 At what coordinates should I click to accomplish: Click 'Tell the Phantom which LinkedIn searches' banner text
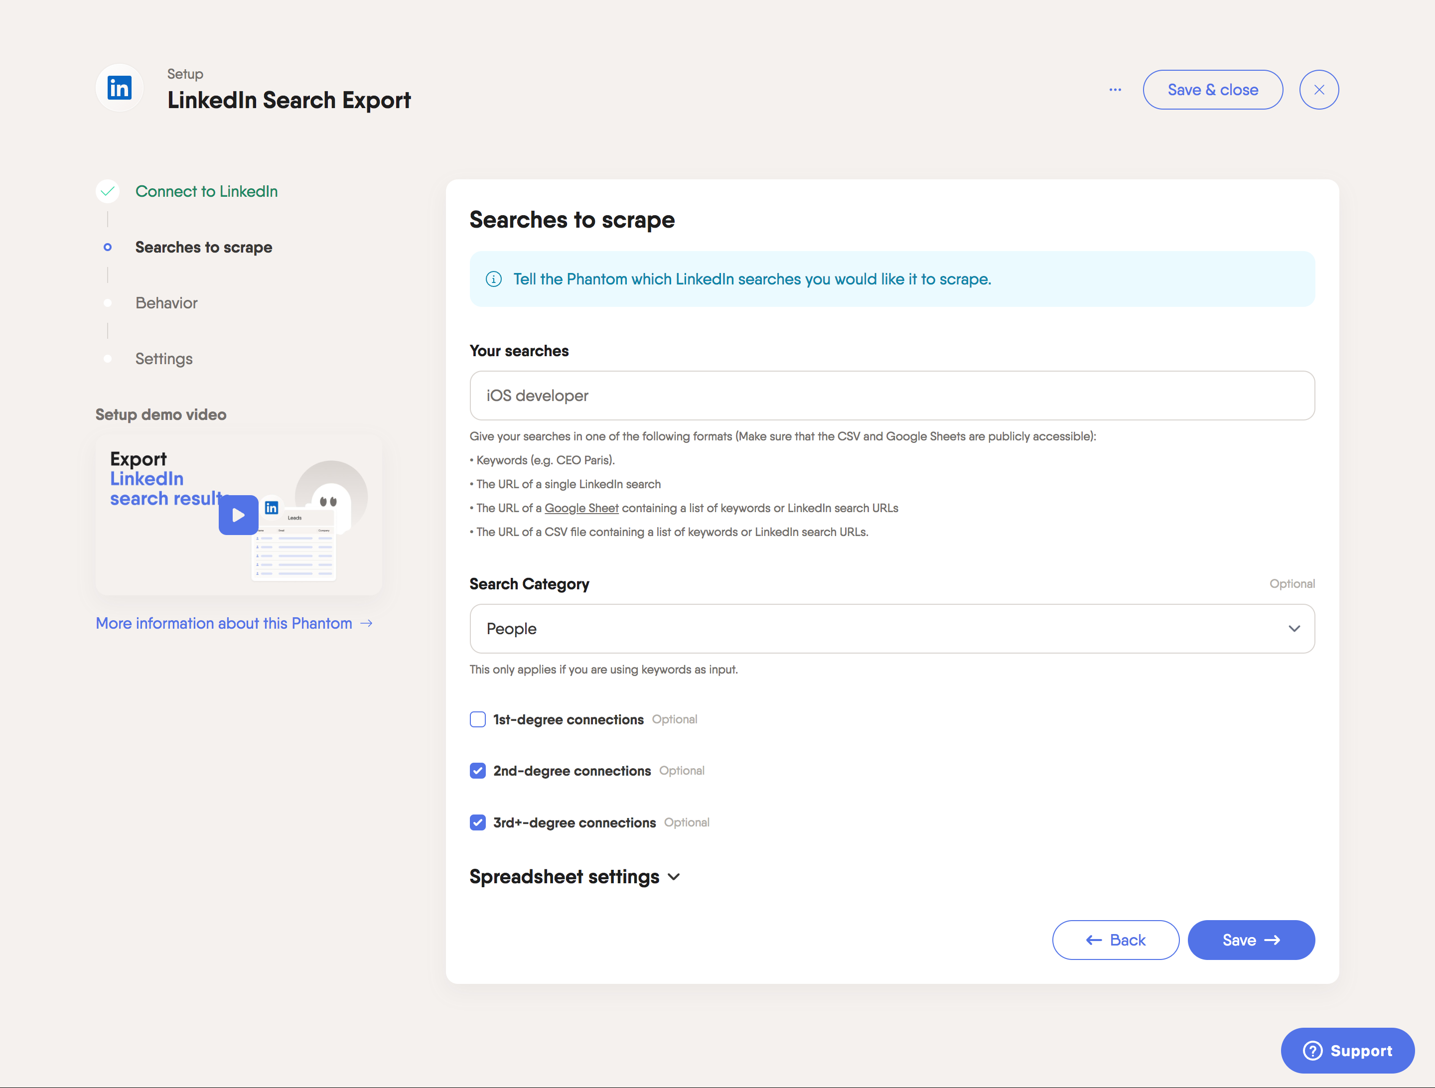point(752,279)
